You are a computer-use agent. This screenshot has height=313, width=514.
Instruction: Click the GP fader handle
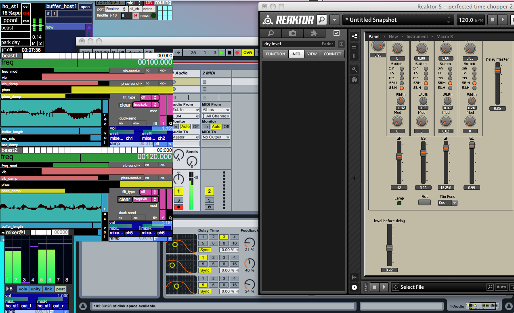(x=399, y=156)
